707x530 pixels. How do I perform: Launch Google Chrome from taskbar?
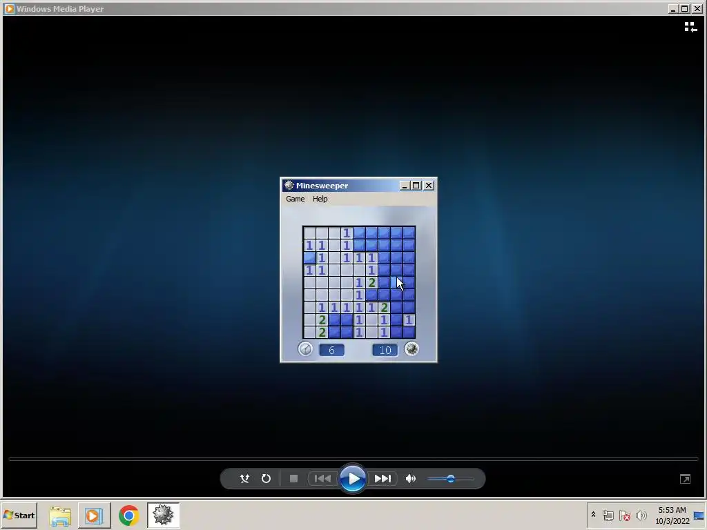[x=129, y=515]
